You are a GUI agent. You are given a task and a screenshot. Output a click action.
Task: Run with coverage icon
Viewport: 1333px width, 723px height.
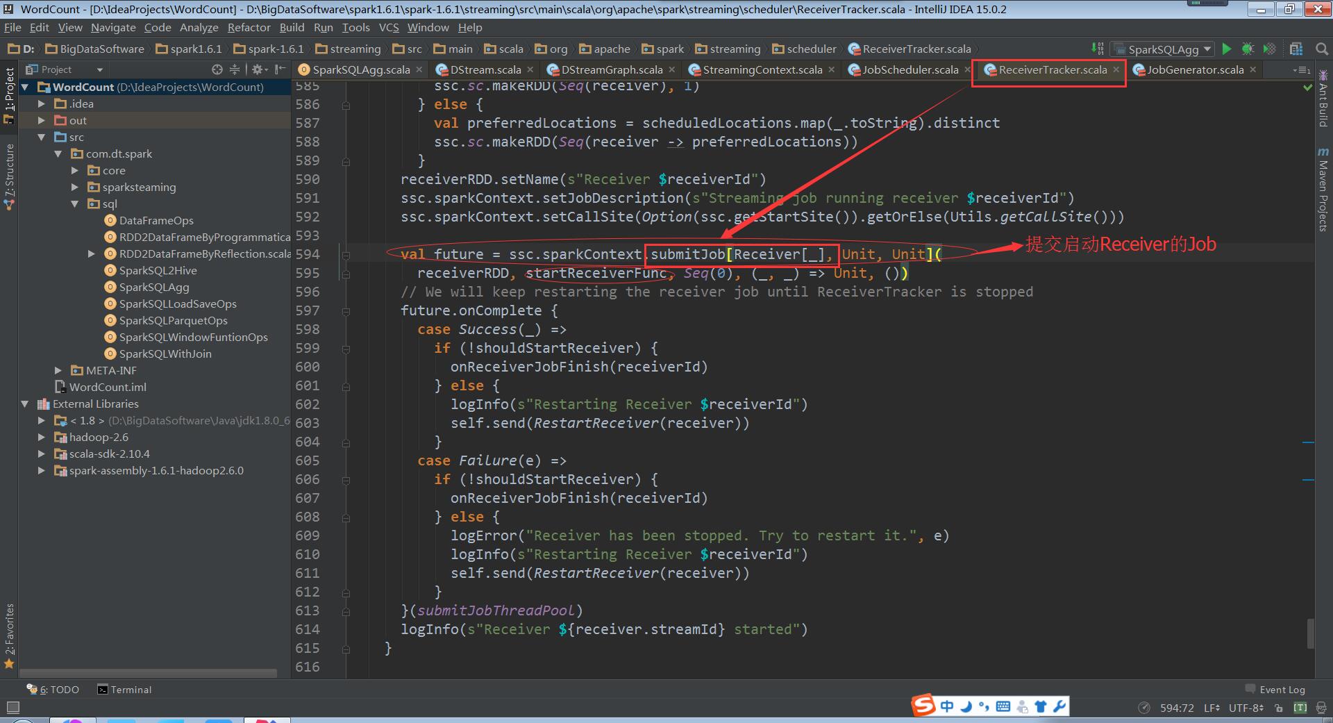[x=1269, y=49]
